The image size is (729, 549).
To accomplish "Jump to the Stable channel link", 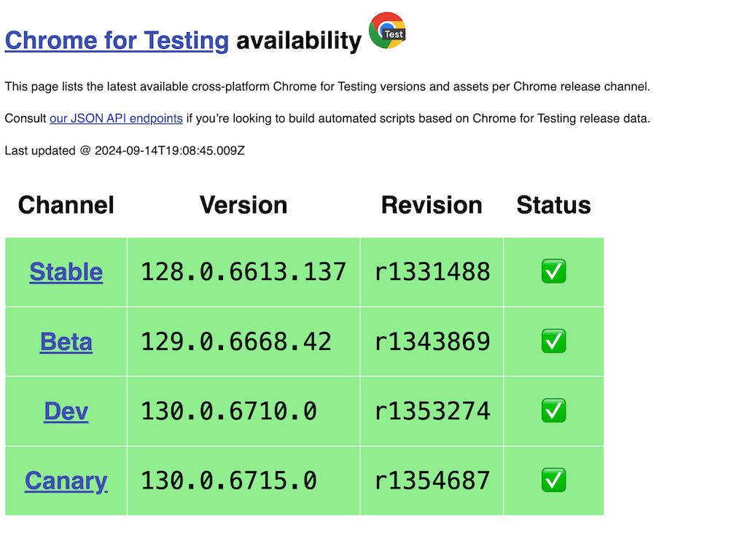I will coord(66,272).
